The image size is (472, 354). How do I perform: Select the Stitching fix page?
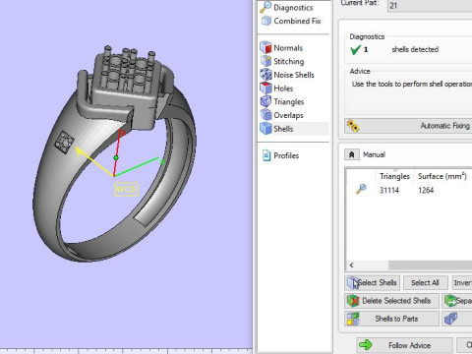pos(282,61)
